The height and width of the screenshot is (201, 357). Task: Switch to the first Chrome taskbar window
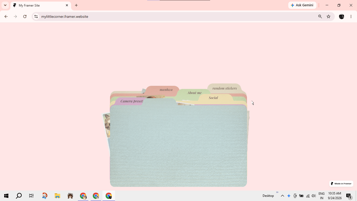[83, 196]
